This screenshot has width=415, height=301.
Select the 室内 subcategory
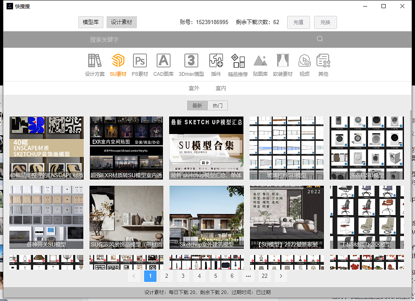click(221, 88)
